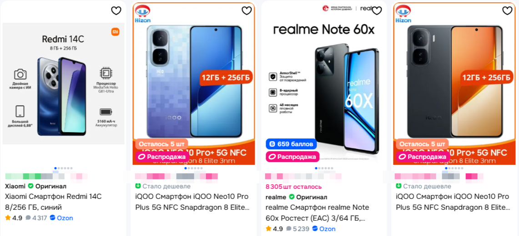Click the realme Оригинал verified checkmark
This screenshot has height=236, width=519.
click(x=292, y=197)
